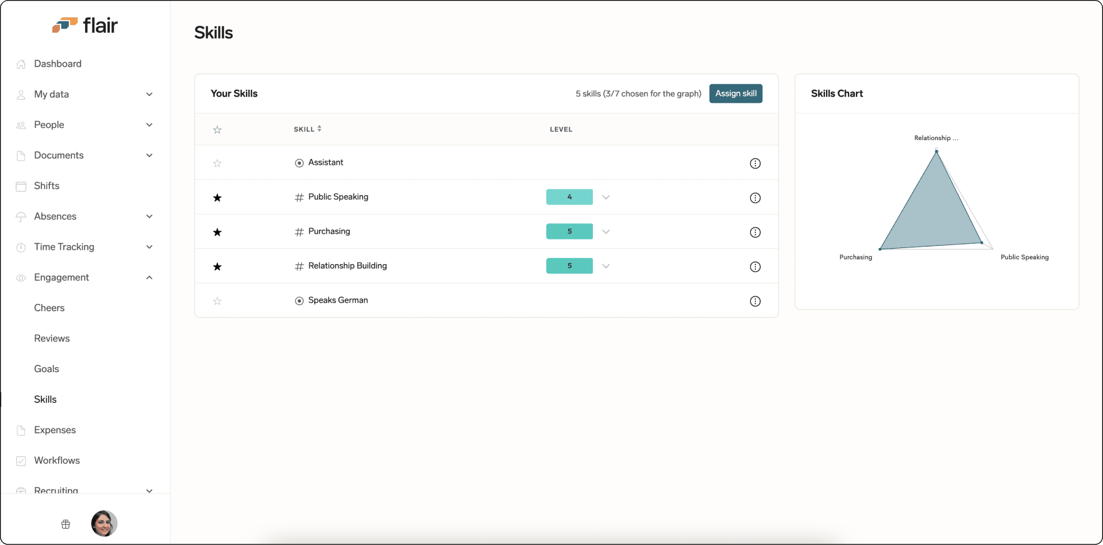Open Public Speaking level dropdown arrow

(606, 197)
